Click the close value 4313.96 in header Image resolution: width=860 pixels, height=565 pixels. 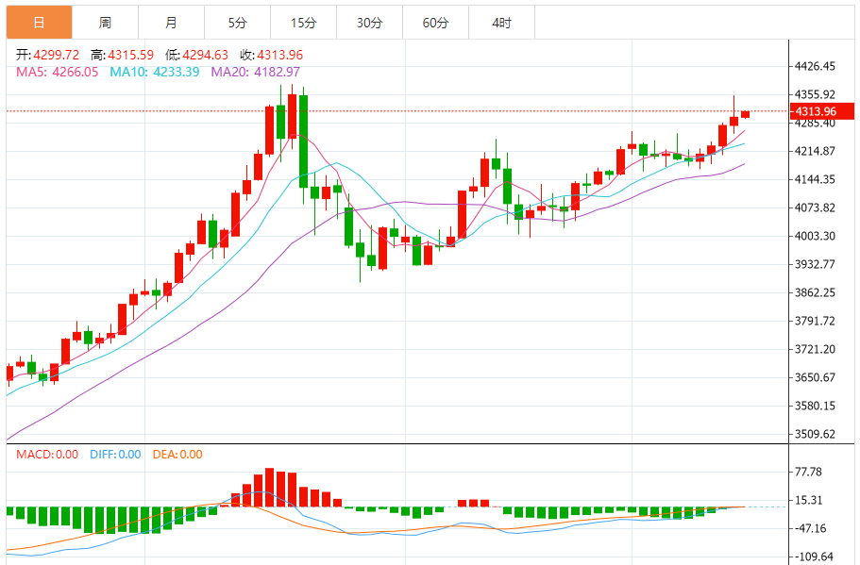pyautogui.click(x=279, y=55)
